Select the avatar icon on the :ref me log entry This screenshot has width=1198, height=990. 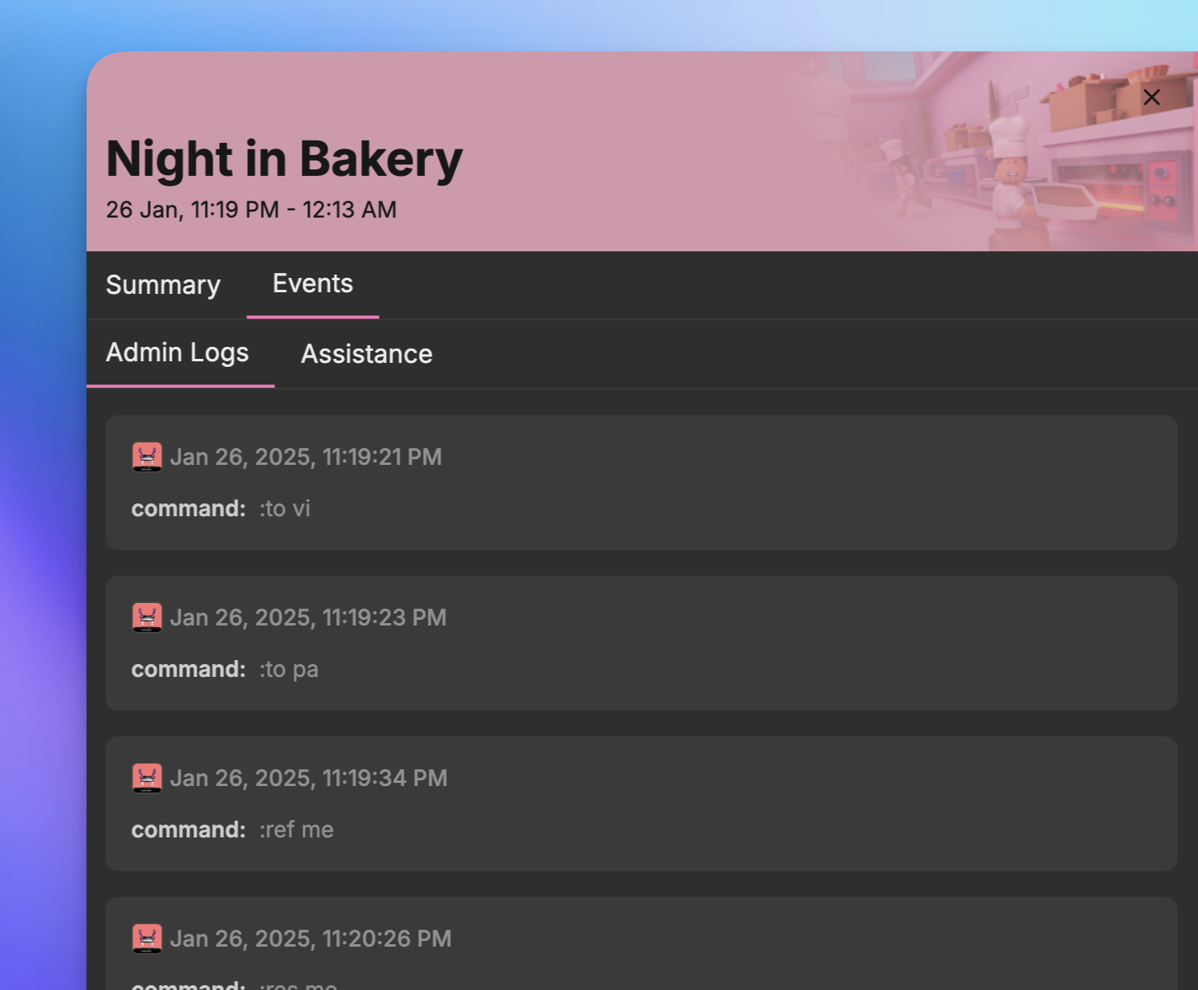[147, 777]
